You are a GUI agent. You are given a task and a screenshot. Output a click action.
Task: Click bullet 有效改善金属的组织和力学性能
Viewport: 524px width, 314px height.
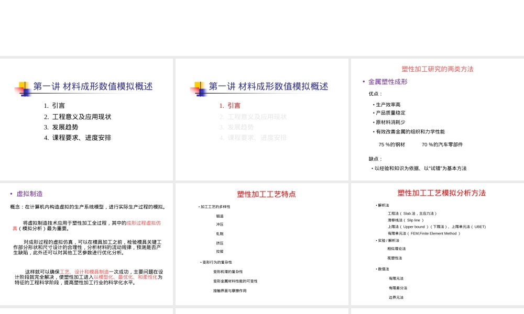tap(410, 131)
